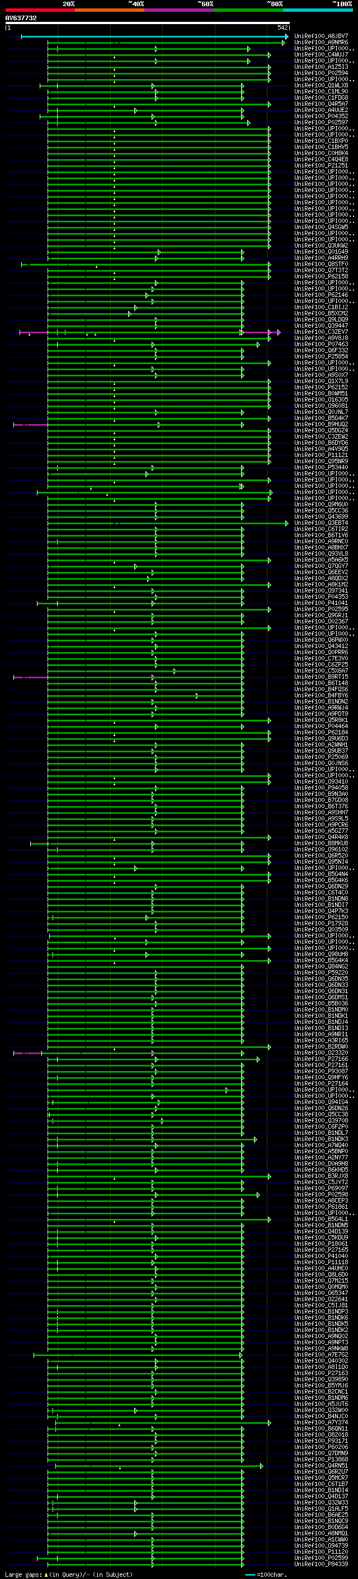Screen dimensions: 358x1579
Task: Select label UniRef100_P27163
Action: pyautogui.click(x=321, y=1373)
